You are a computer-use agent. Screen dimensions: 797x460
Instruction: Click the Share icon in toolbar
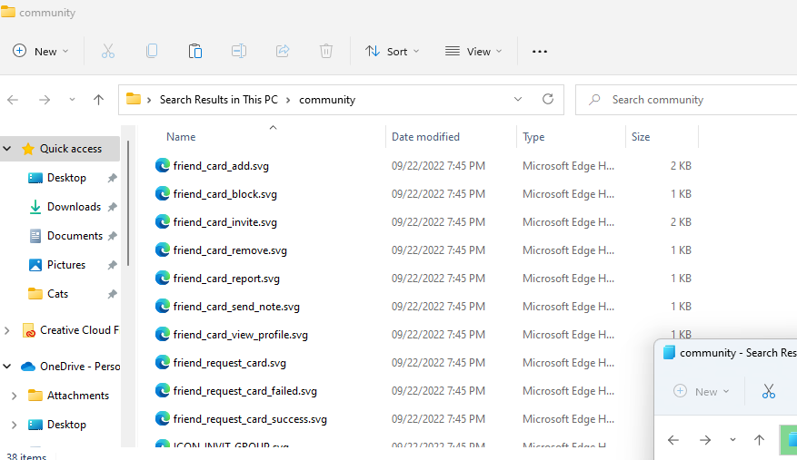point(283,52)
